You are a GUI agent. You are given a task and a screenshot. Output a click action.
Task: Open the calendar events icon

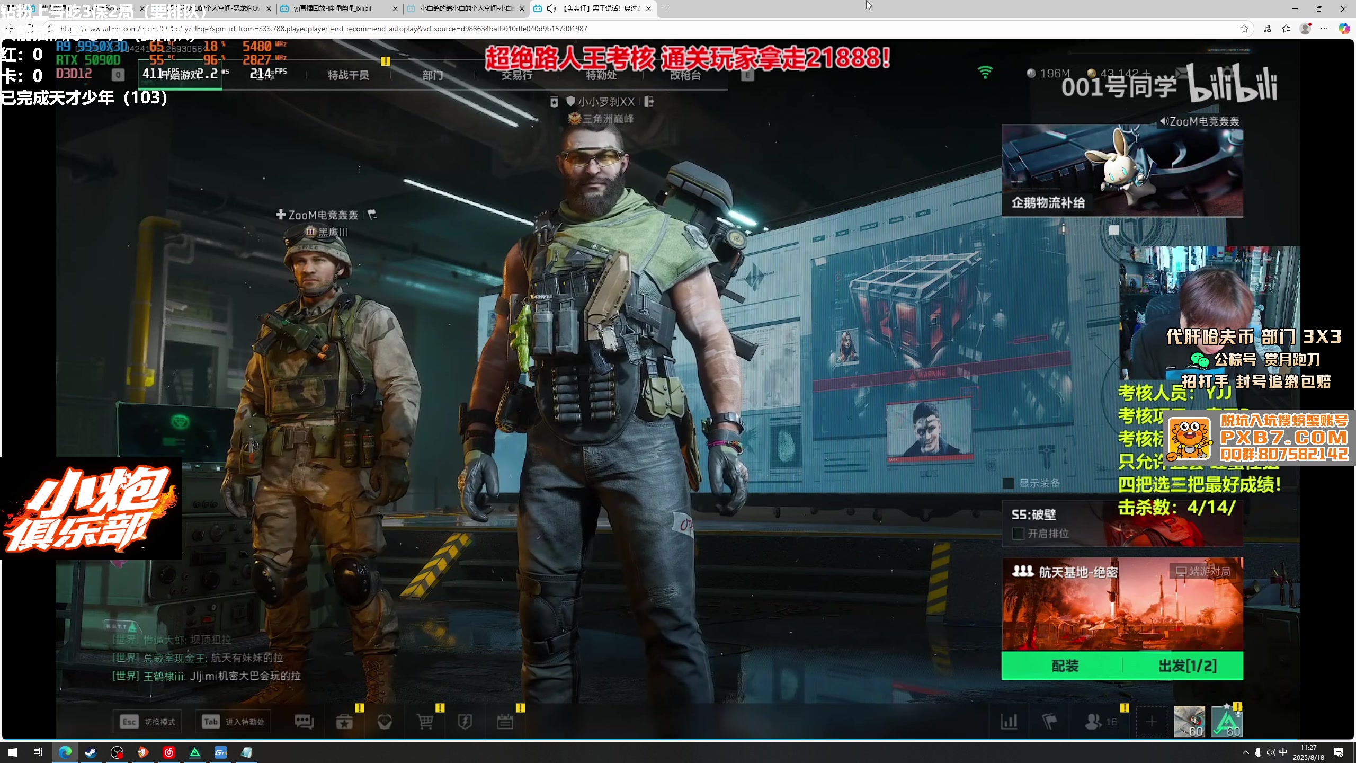coord(505,722)
